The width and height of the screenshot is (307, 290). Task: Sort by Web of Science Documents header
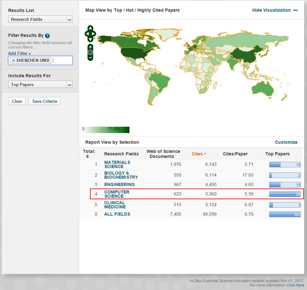(x=163, y=154)
